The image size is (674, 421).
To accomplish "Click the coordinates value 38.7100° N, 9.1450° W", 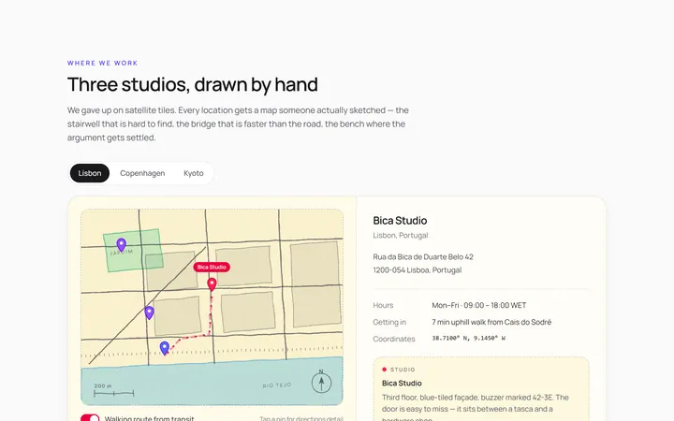I will (469, 339).
